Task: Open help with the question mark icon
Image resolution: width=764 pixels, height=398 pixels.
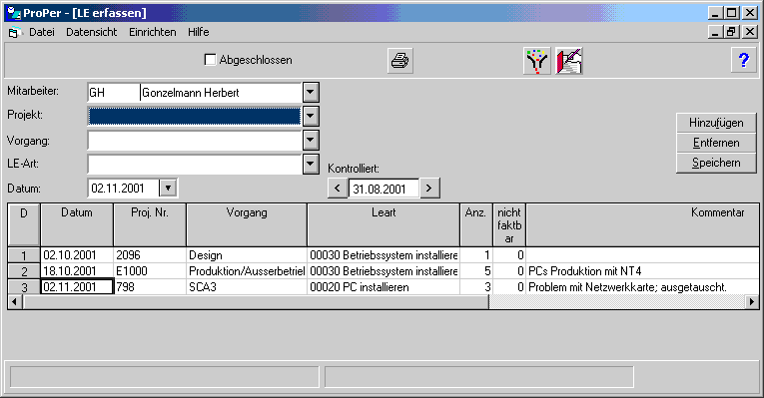Action: click(x=744, y=60)
